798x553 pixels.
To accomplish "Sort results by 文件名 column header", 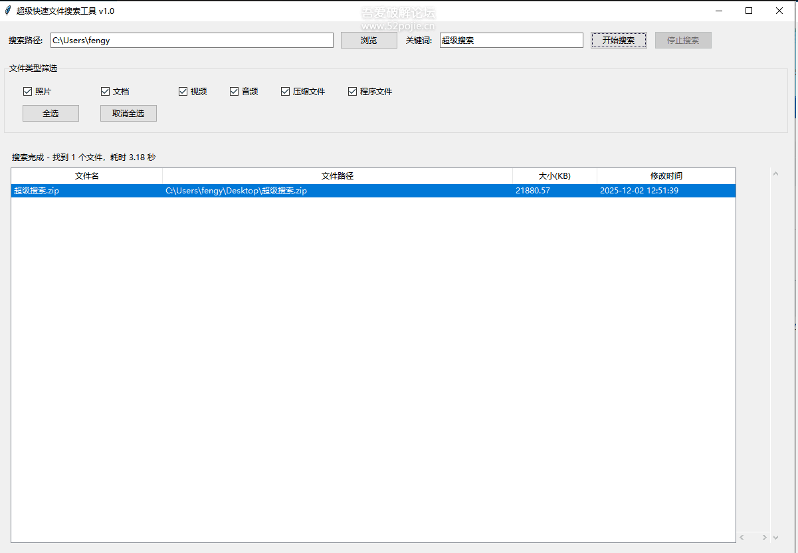I will pyautogui.click(x=87, y=176).
